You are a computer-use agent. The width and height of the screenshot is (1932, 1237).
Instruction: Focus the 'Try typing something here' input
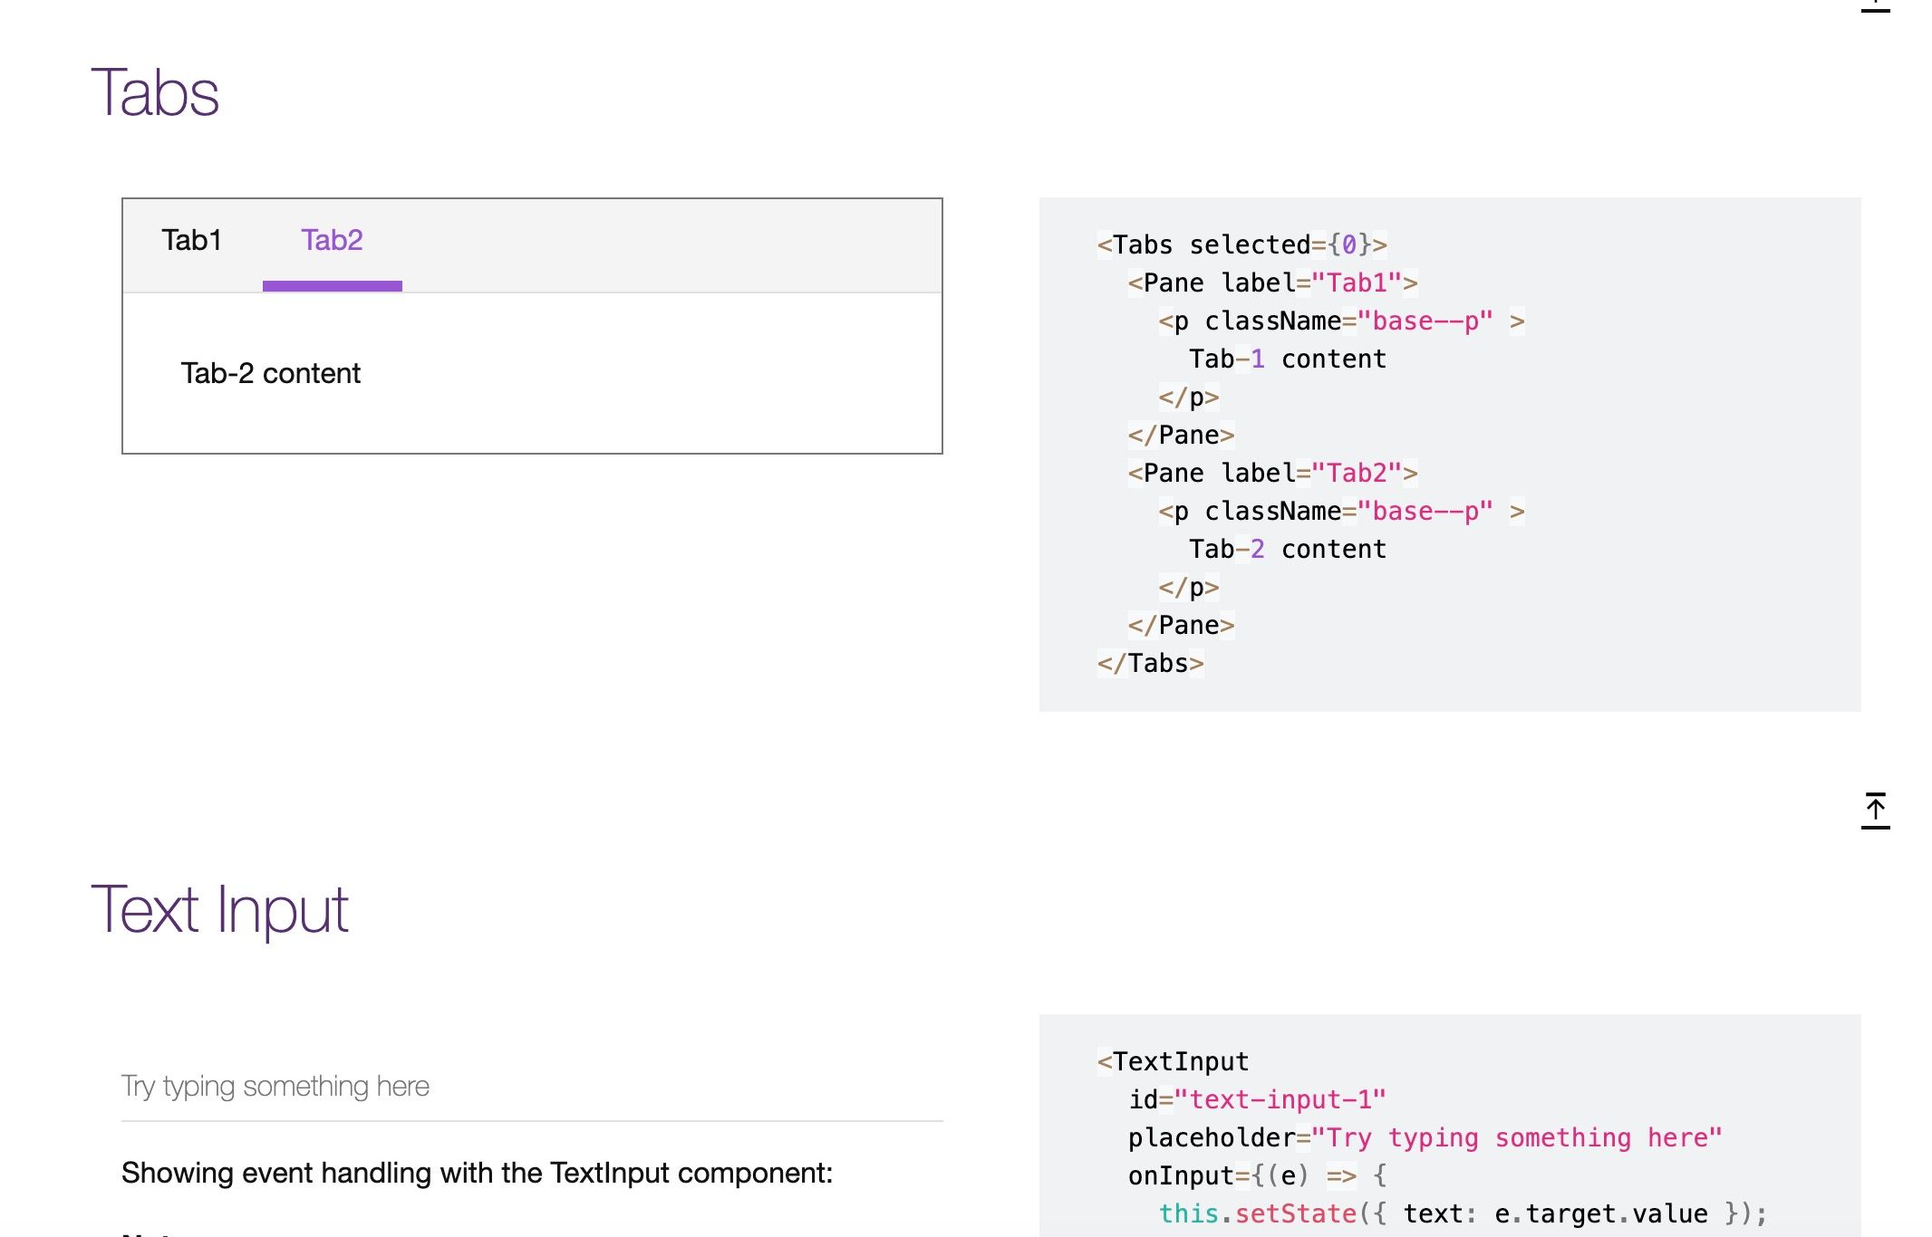[531, 1087]
